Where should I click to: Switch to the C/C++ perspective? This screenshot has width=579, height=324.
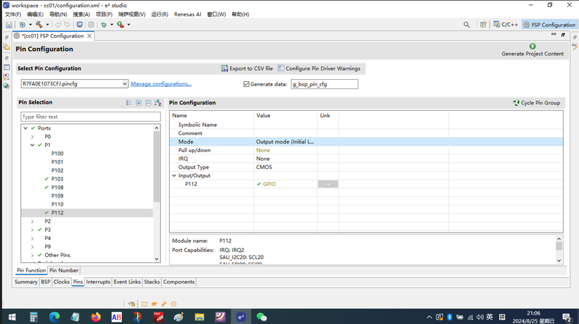[506, 25]
